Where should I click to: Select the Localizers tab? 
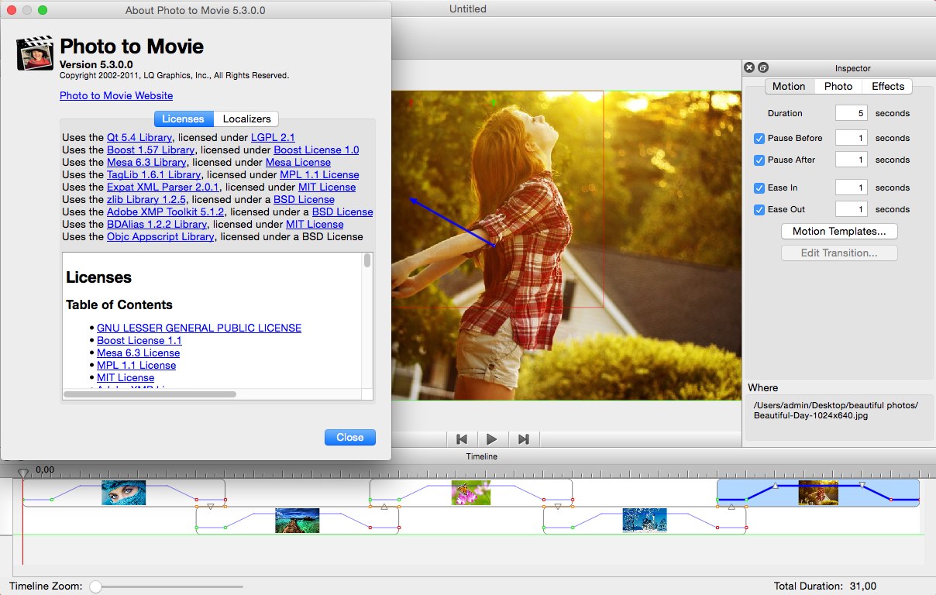click(x=246, y=119)
